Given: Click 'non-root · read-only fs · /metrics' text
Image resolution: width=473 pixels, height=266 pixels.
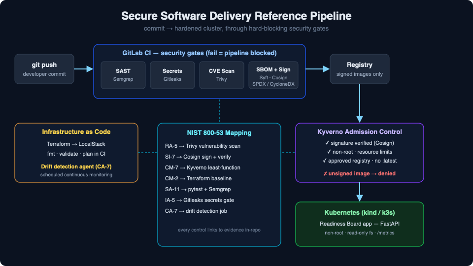Looking at the screenshot, I should point(360,233).
